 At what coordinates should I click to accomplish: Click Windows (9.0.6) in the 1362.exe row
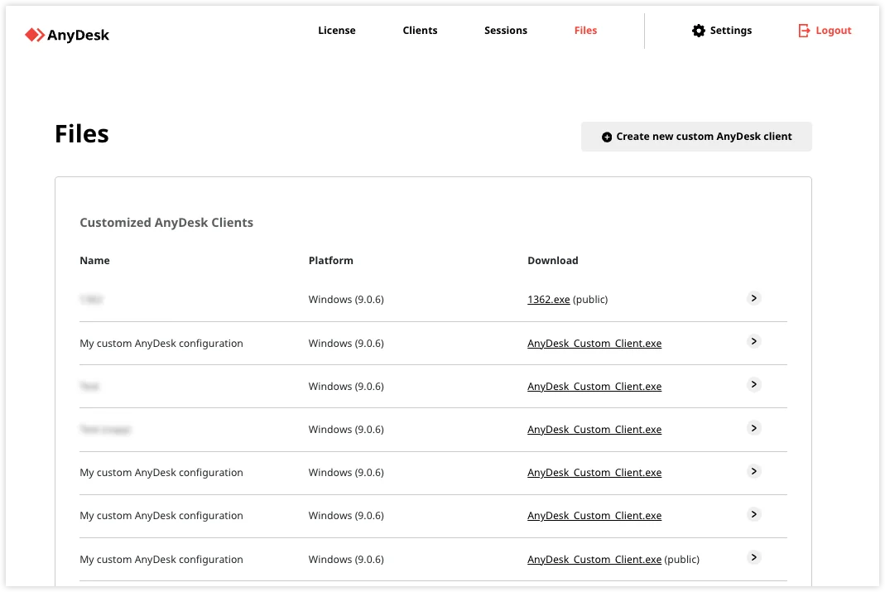click(x=346, y=300)
